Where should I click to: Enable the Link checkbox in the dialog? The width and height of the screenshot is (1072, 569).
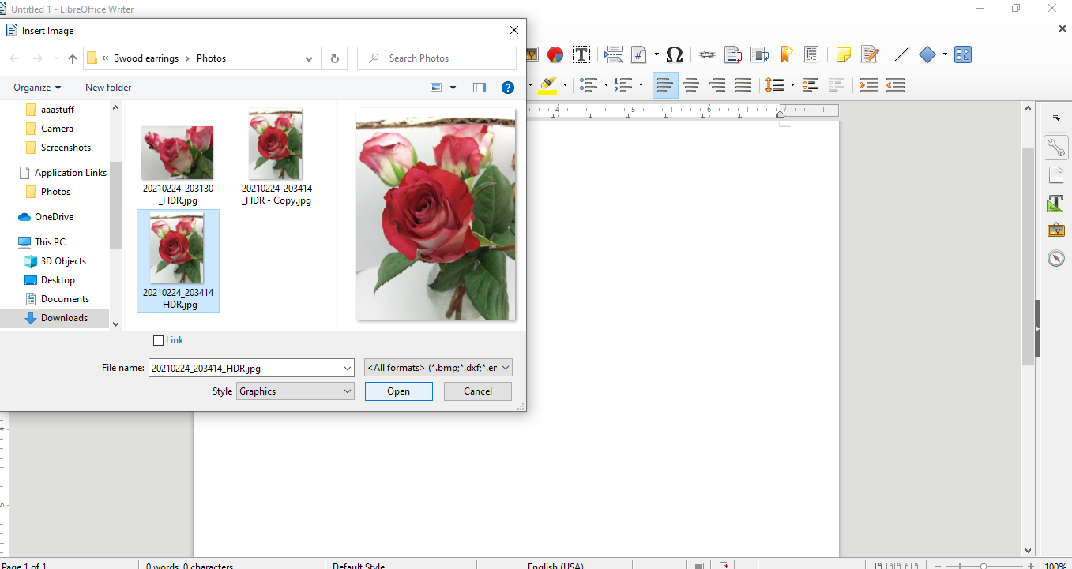pyautogui.click(x=158, y=339)
